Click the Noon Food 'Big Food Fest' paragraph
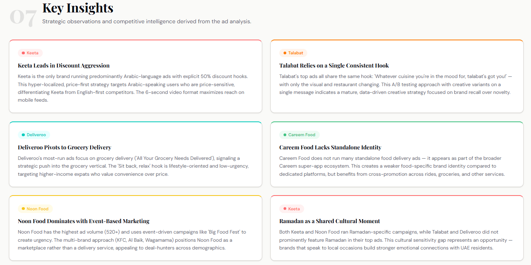This screenshot has width=531, height=265. [x=132, y=240]
